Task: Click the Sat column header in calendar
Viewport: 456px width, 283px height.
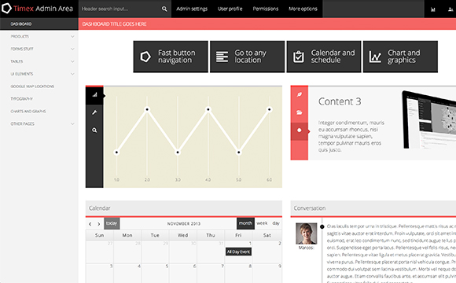Action: point(267,235)
